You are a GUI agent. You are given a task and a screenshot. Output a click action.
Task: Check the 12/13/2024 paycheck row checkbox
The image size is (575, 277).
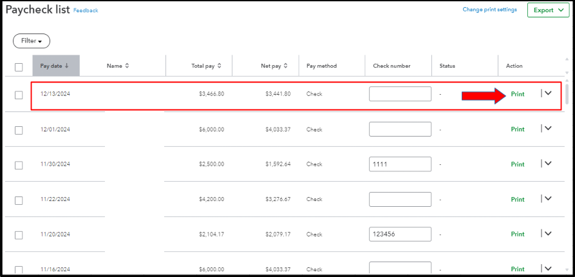[x=19, y=95]
